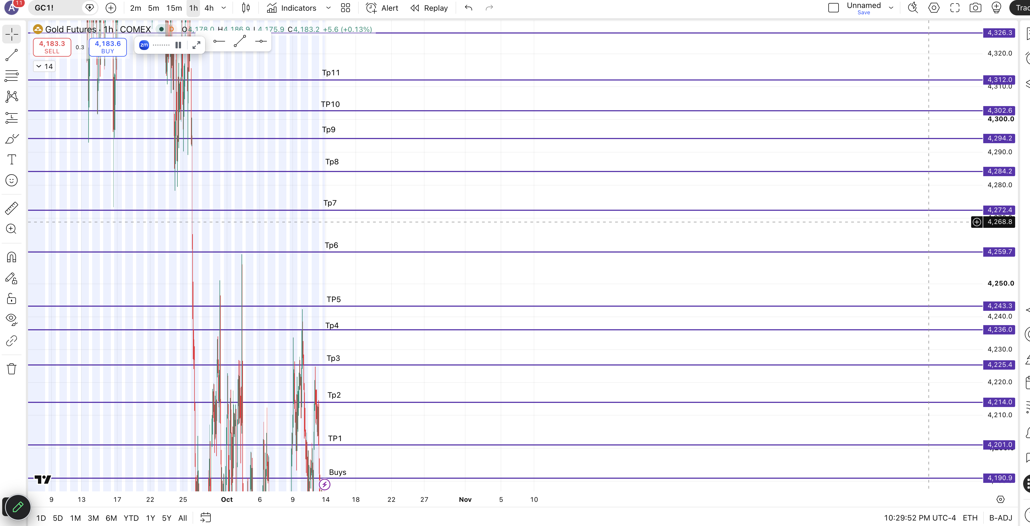Viewport: 1030px width, 526px height.
Task: Select the crosshair cursor tool
Action: (x=12, y=34)
